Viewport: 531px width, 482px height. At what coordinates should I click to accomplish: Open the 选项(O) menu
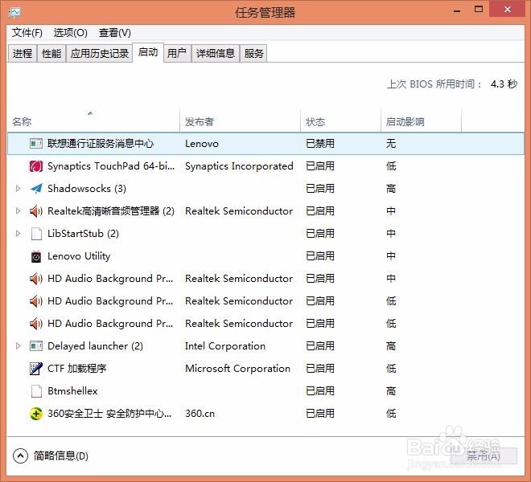pyautogui.click(x=71, y=33)
